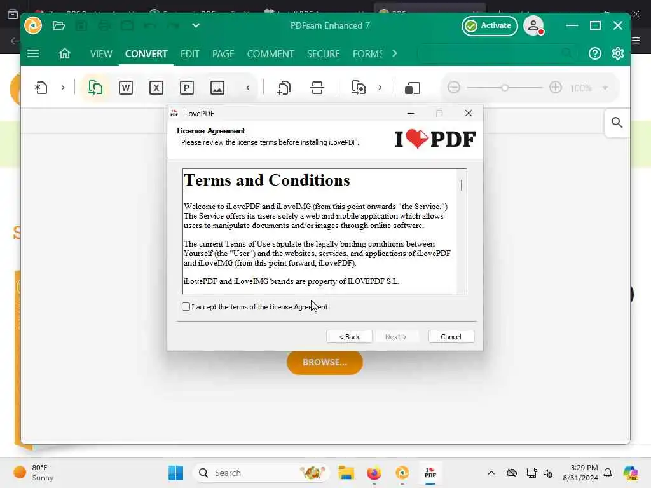Check 'I accept the terms of the License Agreement'
The width and height of the screenshot is (651, 488).
[186, 307]
